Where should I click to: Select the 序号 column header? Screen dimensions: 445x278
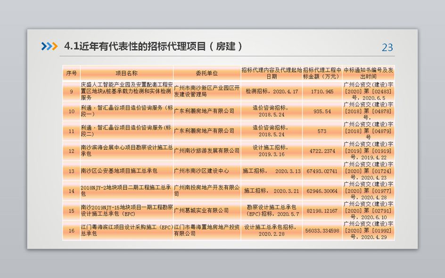pos(71,73)
